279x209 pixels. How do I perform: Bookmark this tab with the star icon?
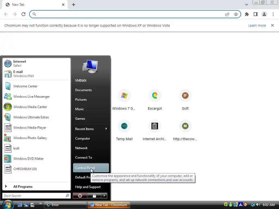(236, 14)
